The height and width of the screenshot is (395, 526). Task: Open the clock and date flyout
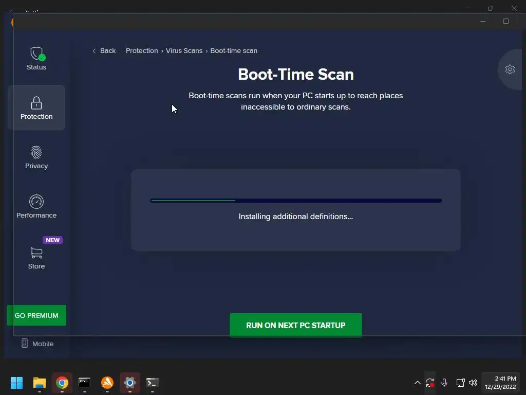point(500,383)
